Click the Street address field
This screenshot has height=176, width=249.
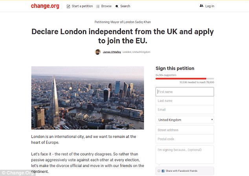click(x=185, y=130)
